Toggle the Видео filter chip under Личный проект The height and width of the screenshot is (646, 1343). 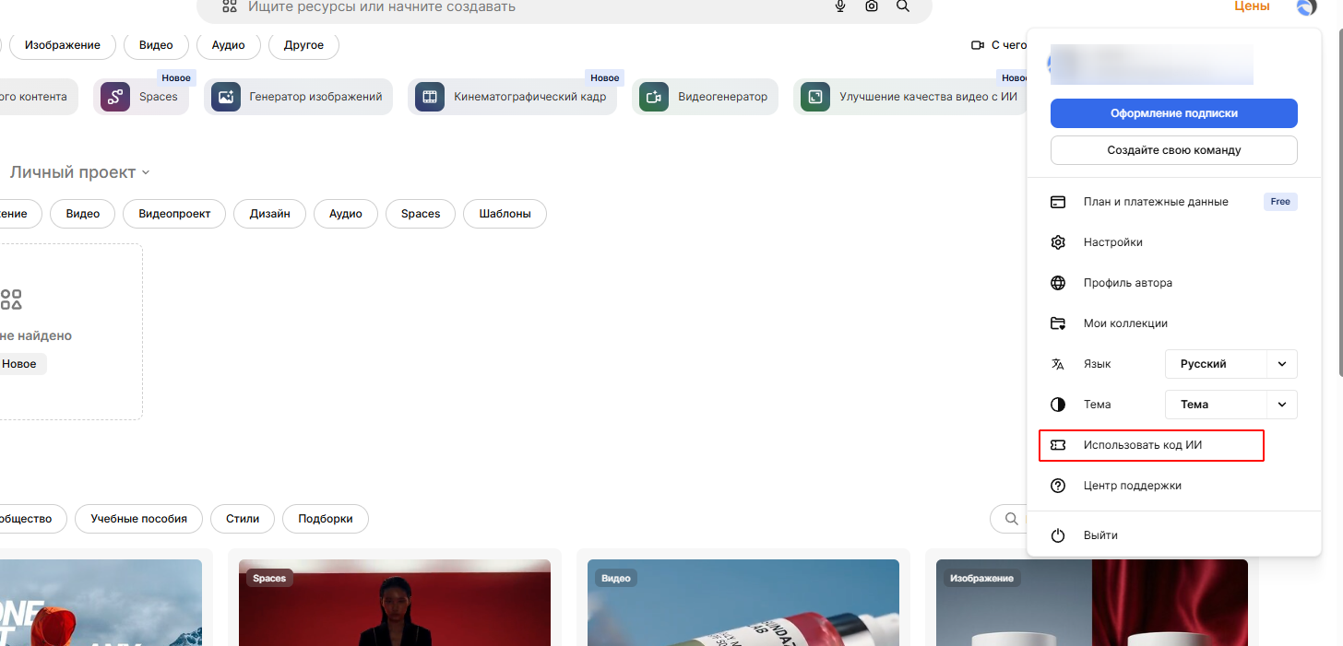pyautogui.click(x=82, y=214)
